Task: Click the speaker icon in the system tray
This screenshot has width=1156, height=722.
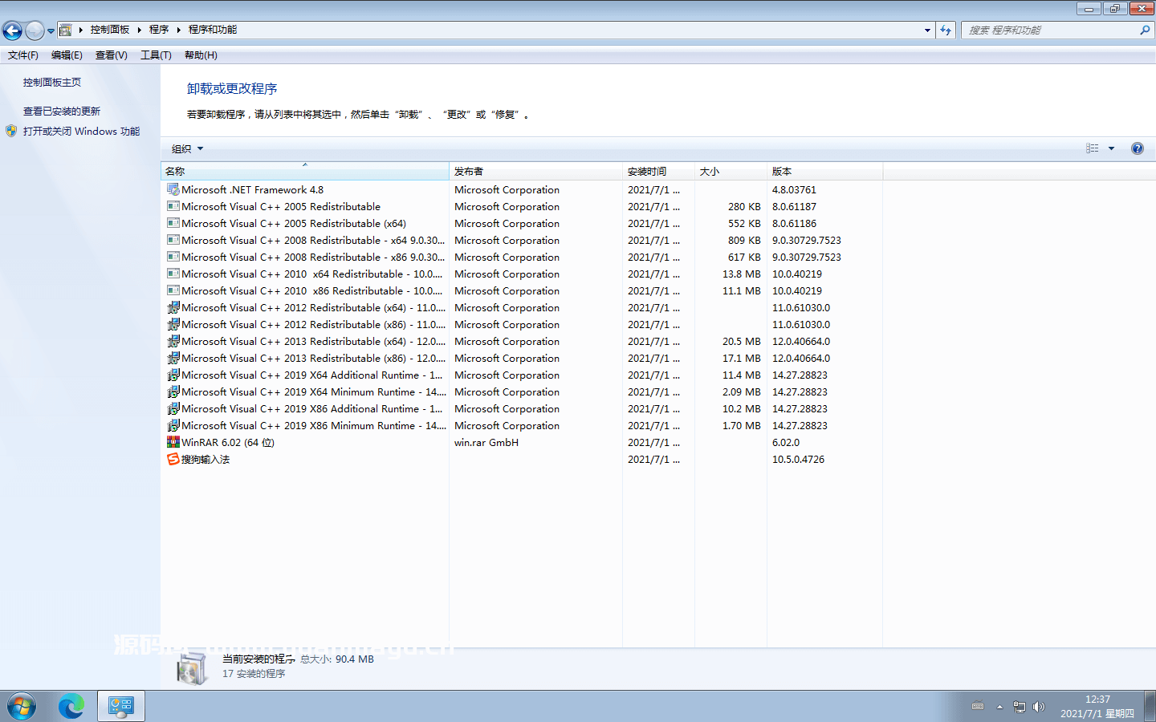Action: point(1039,707)
